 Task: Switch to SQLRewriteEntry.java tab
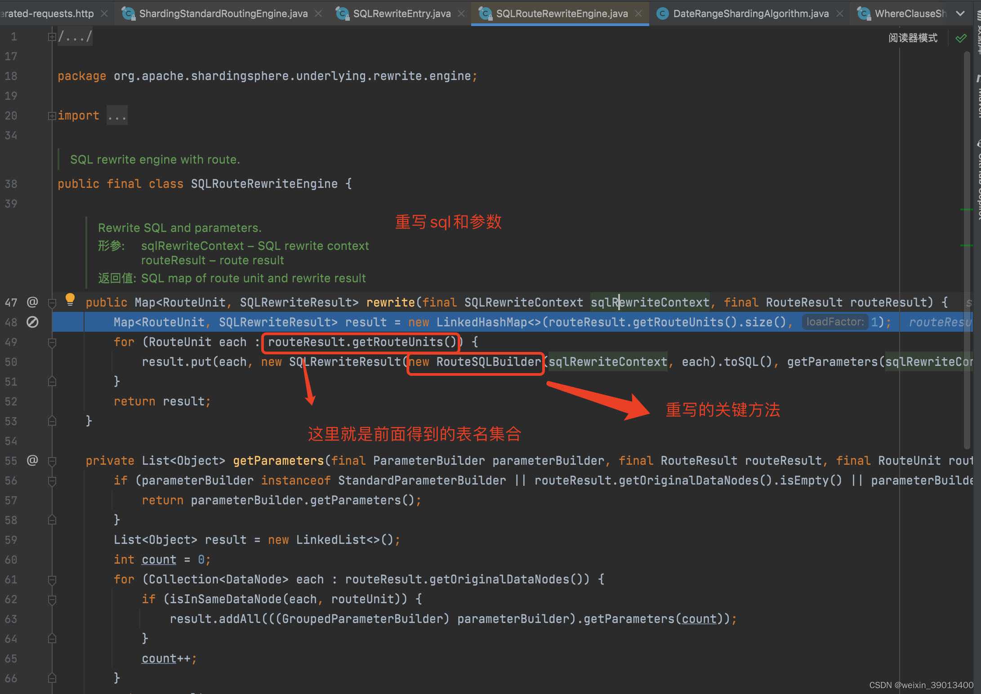tap(401, 13)
